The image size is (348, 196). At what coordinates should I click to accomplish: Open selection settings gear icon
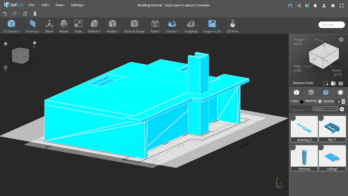click(x=341, y=39)
